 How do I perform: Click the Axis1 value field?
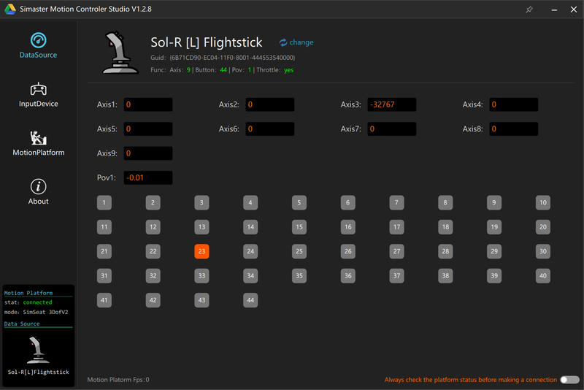coord(148,104)
